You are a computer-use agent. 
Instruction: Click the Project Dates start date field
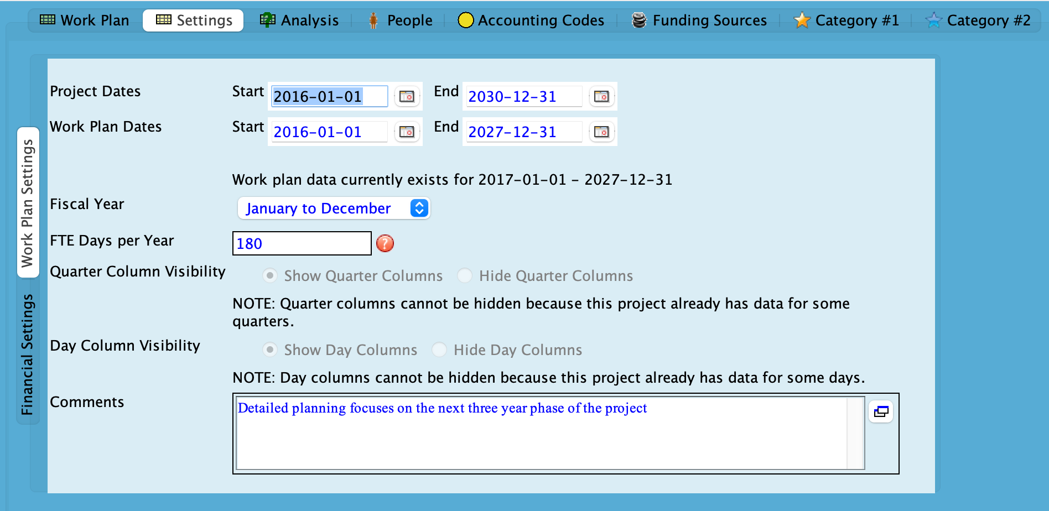[329, 96]
